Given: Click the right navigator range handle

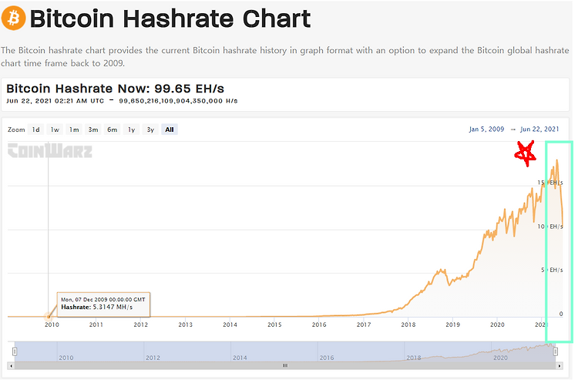Looking at the screenshot, I should click(556, 351).
